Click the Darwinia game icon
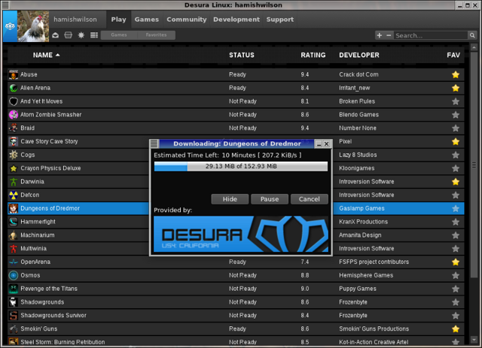Image resolution: width=482 pixels, height=348 pixels. pyautogui.click(x=14, y=182)
